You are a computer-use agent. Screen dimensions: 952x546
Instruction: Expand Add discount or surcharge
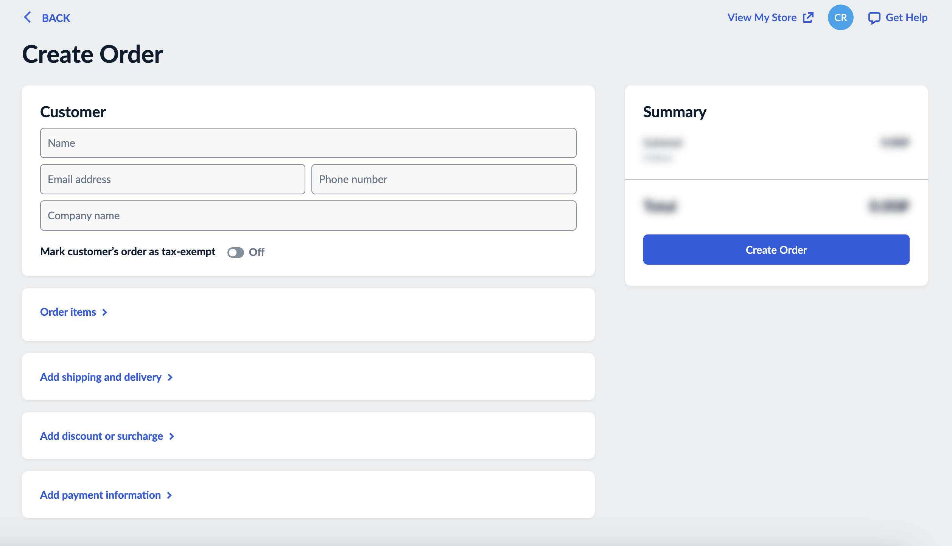click(x=101, y=436)
